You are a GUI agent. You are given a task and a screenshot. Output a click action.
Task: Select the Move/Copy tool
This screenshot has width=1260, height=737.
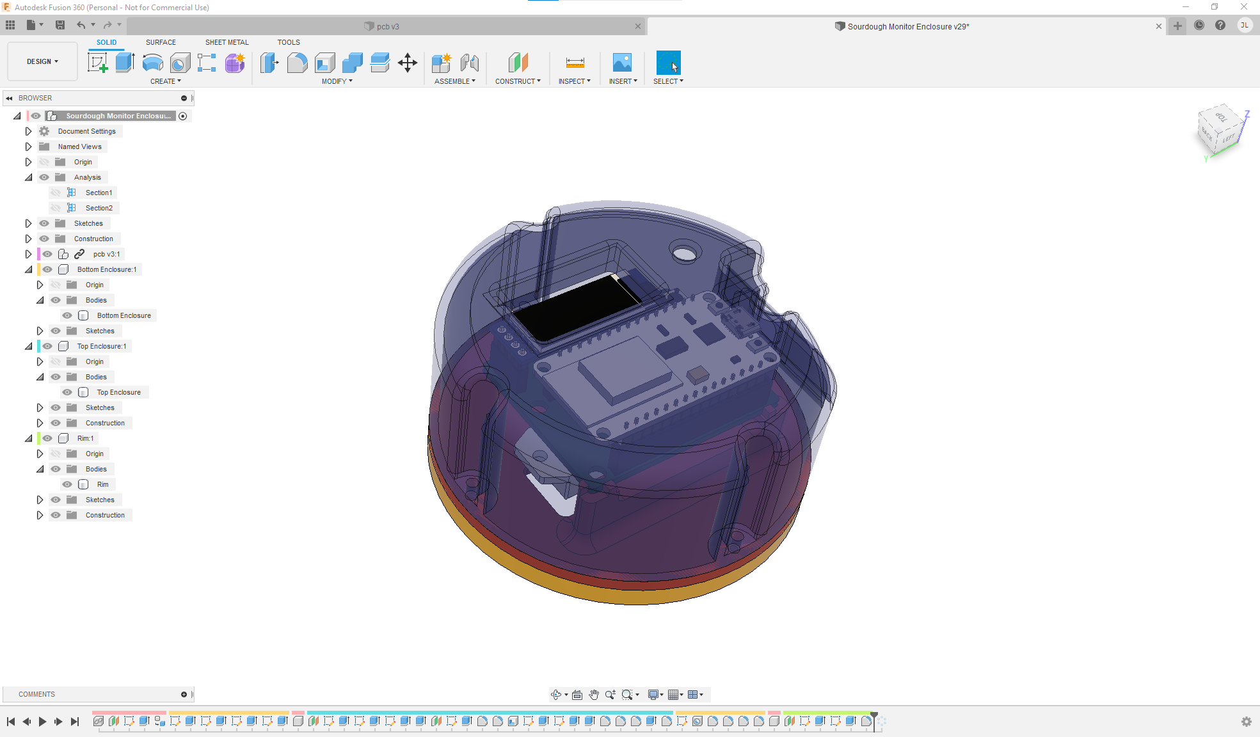pyautogui.click(x=407, y=62)
